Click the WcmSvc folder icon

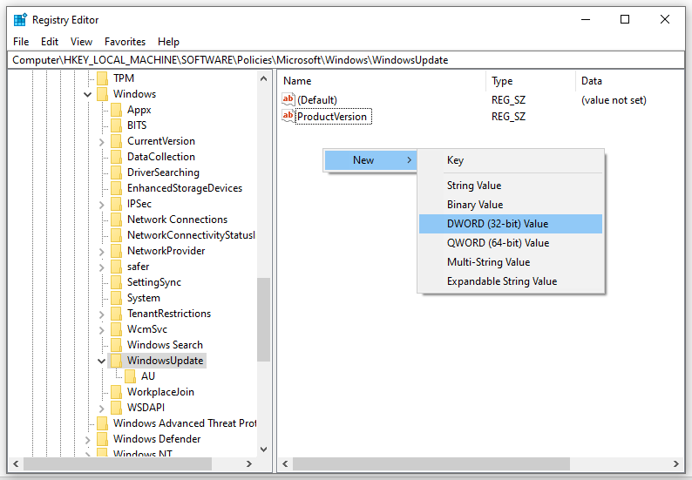[117, 329]
